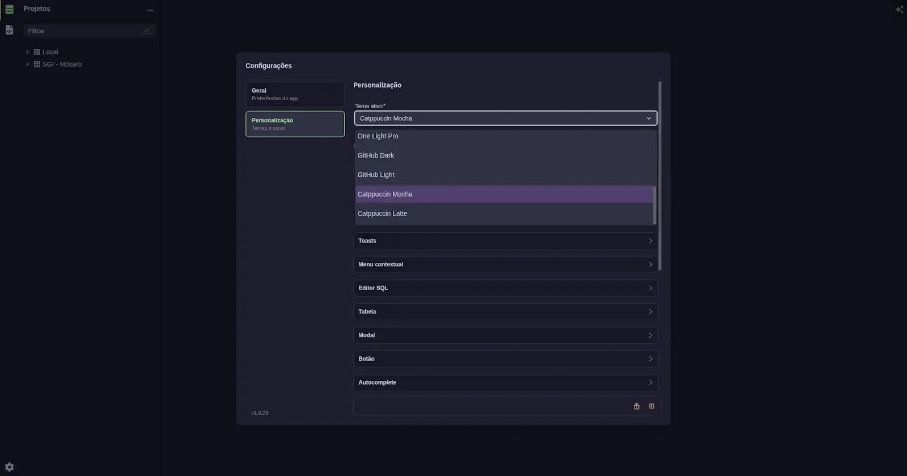The image size is (907, 476).
Task: Open the settings gear in the sidebar
Action: [9, 467]
